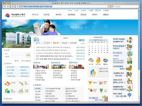This screenshot has width=142, height=106.
Task: Open the 북구의회 gavel icon
Action: click(7, 83)
